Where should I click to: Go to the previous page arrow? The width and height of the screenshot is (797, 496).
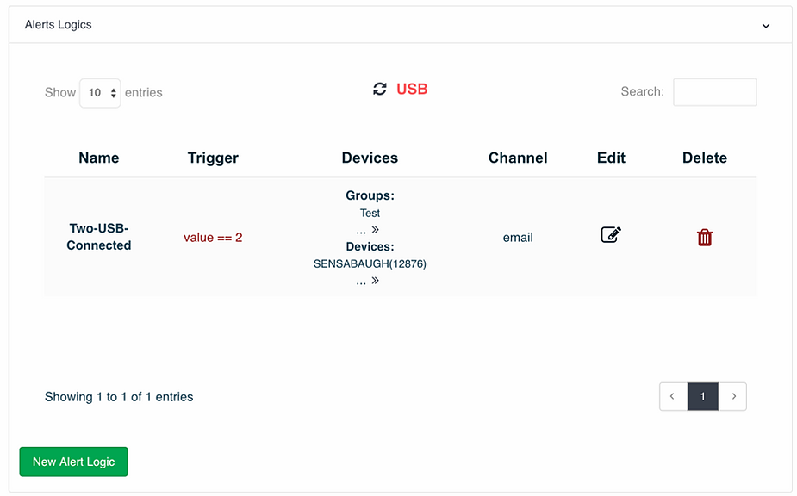coord(673,396)
